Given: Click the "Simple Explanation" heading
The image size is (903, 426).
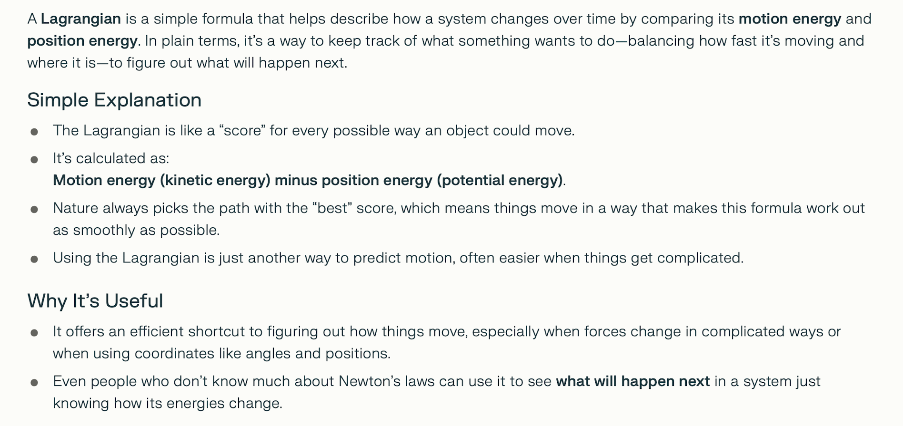Looking at the screenshot, I should click(114, 100).
